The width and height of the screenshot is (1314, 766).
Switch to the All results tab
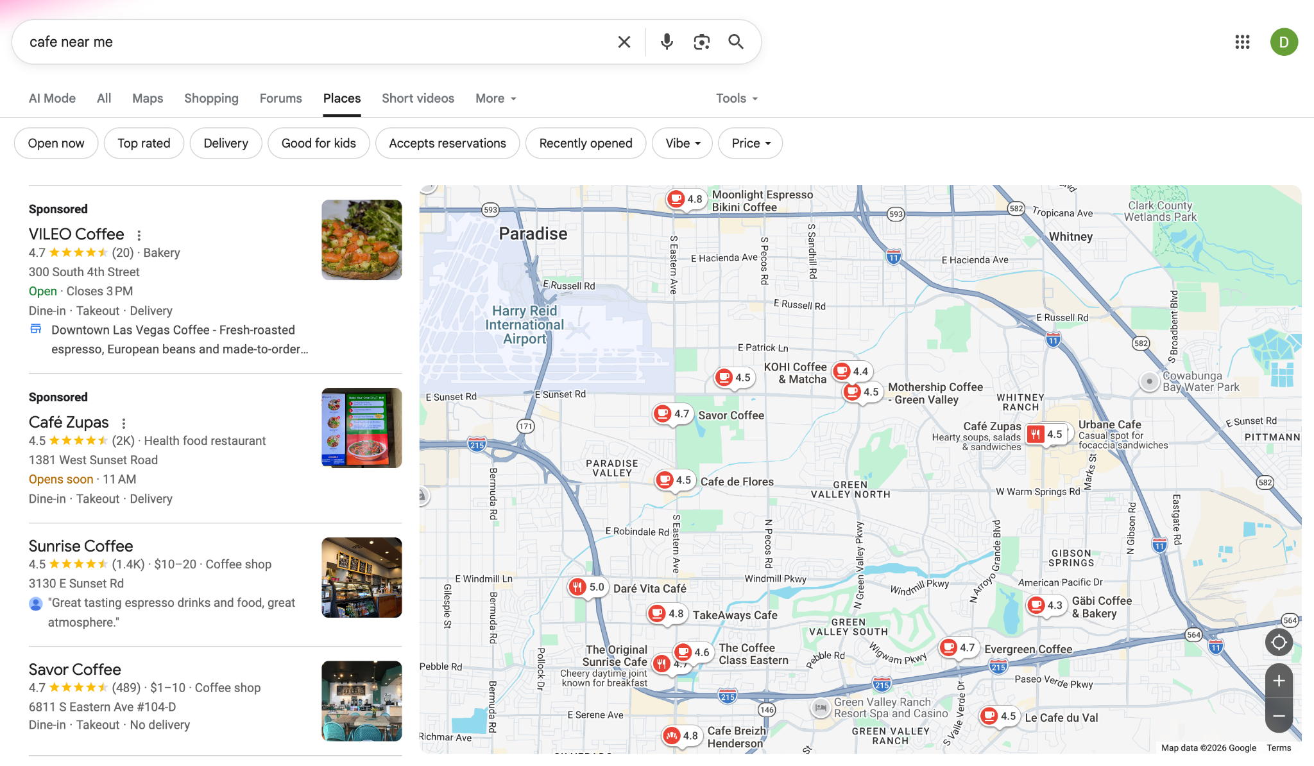[104, 98]
